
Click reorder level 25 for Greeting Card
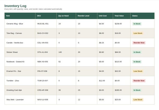pos(79,90)
